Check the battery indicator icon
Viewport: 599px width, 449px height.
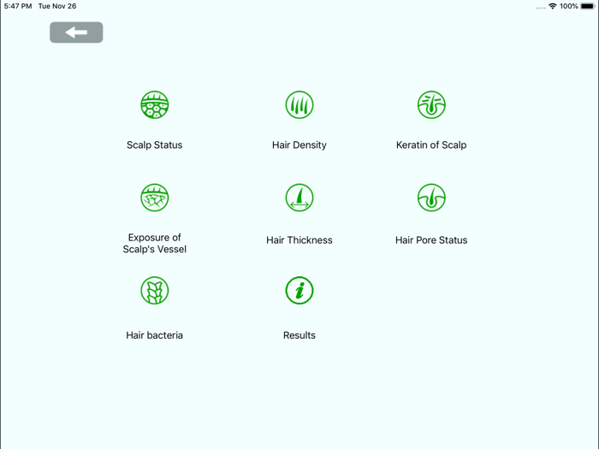pyautogui.click(x=588, y=6)
